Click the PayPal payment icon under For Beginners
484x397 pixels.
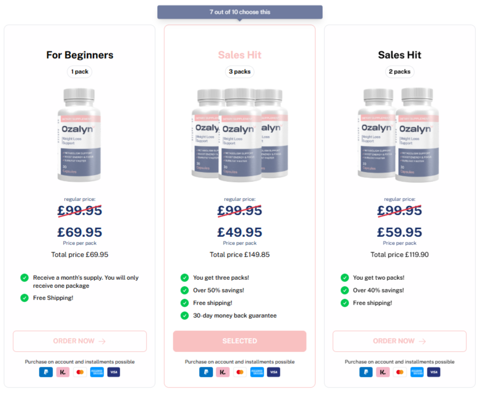coord(45,372)
